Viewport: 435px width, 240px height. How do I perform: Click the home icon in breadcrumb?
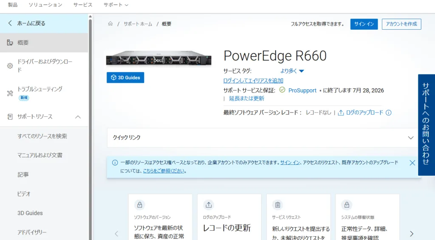tap(110, 24)
